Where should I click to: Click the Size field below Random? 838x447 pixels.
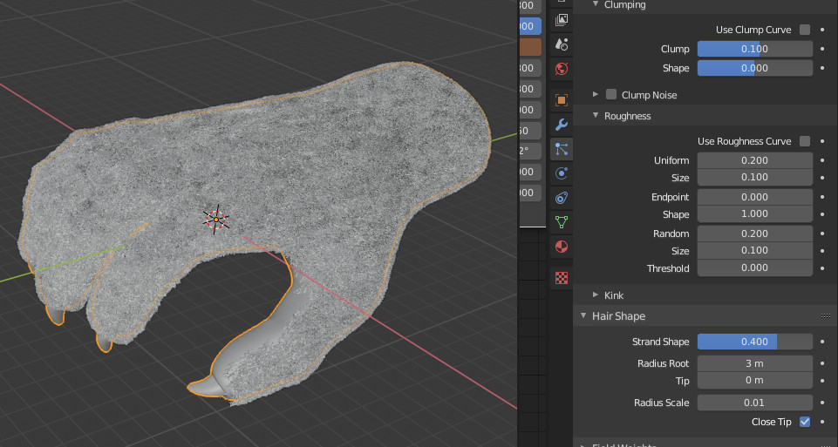pyautogui.click(x=754, y=250)
